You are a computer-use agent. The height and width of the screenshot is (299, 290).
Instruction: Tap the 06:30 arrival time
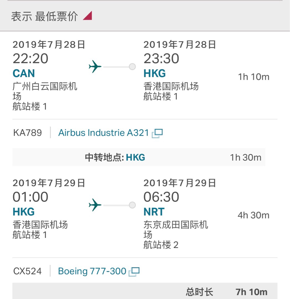161,197
